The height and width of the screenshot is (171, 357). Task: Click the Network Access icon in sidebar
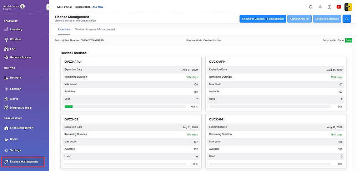coord(6,57)
